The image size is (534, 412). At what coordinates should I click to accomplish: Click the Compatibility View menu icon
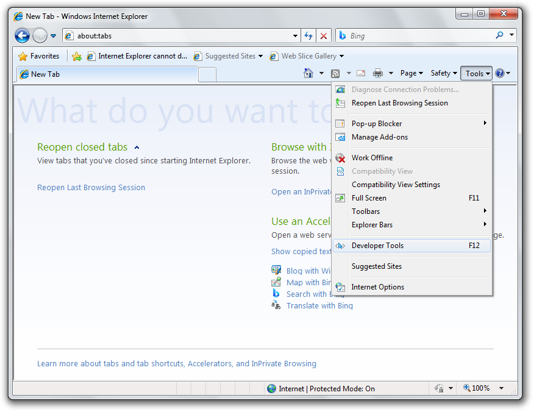[x=340, y=171]
